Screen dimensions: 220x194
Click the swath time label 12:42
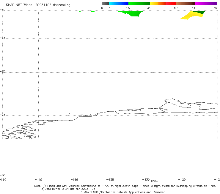pos(154,181)
